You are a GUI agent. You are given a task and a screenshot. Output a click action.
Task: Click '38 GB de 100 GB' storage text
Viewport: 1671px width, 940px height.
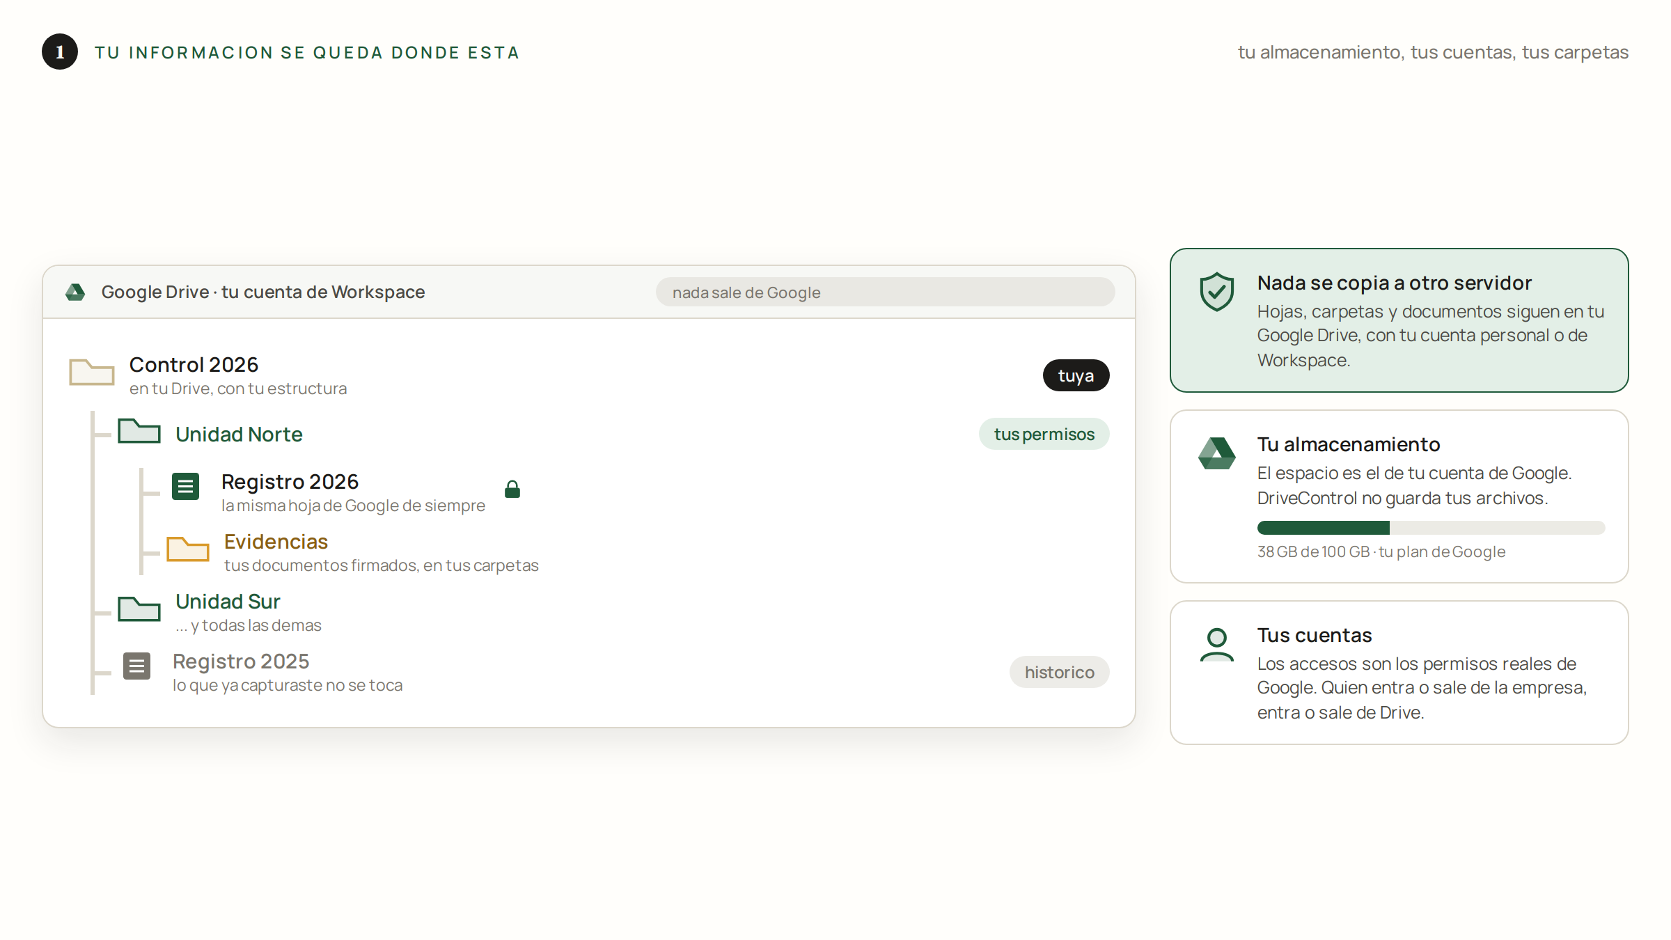tap(1313, 551)
